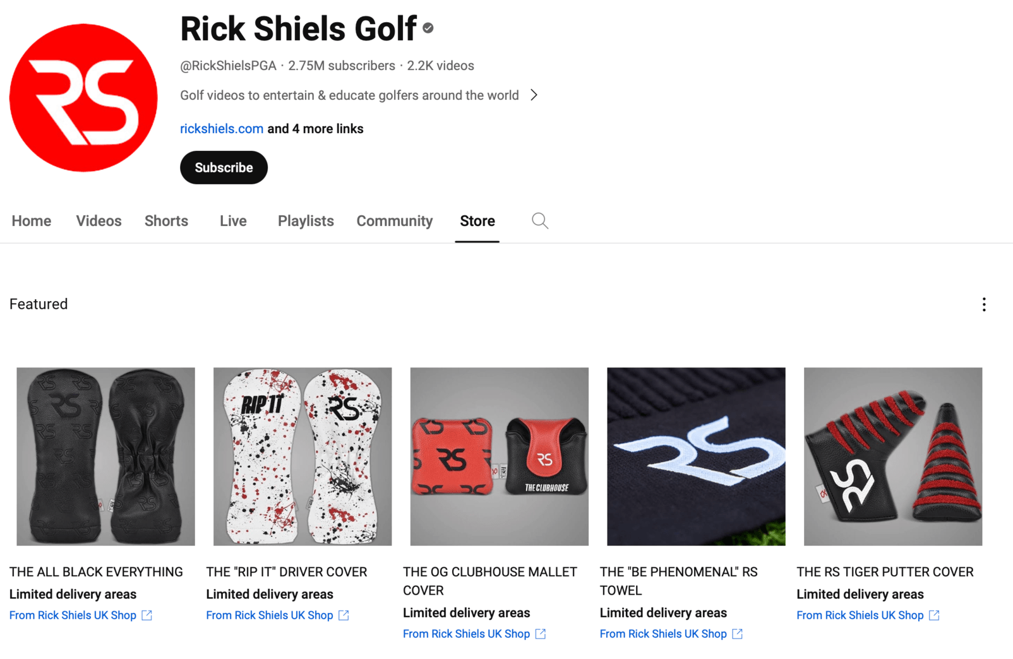This screenshot has width=1013, height=659.
Task: Click the Subscribe button
Action: [x=224, y=167]
